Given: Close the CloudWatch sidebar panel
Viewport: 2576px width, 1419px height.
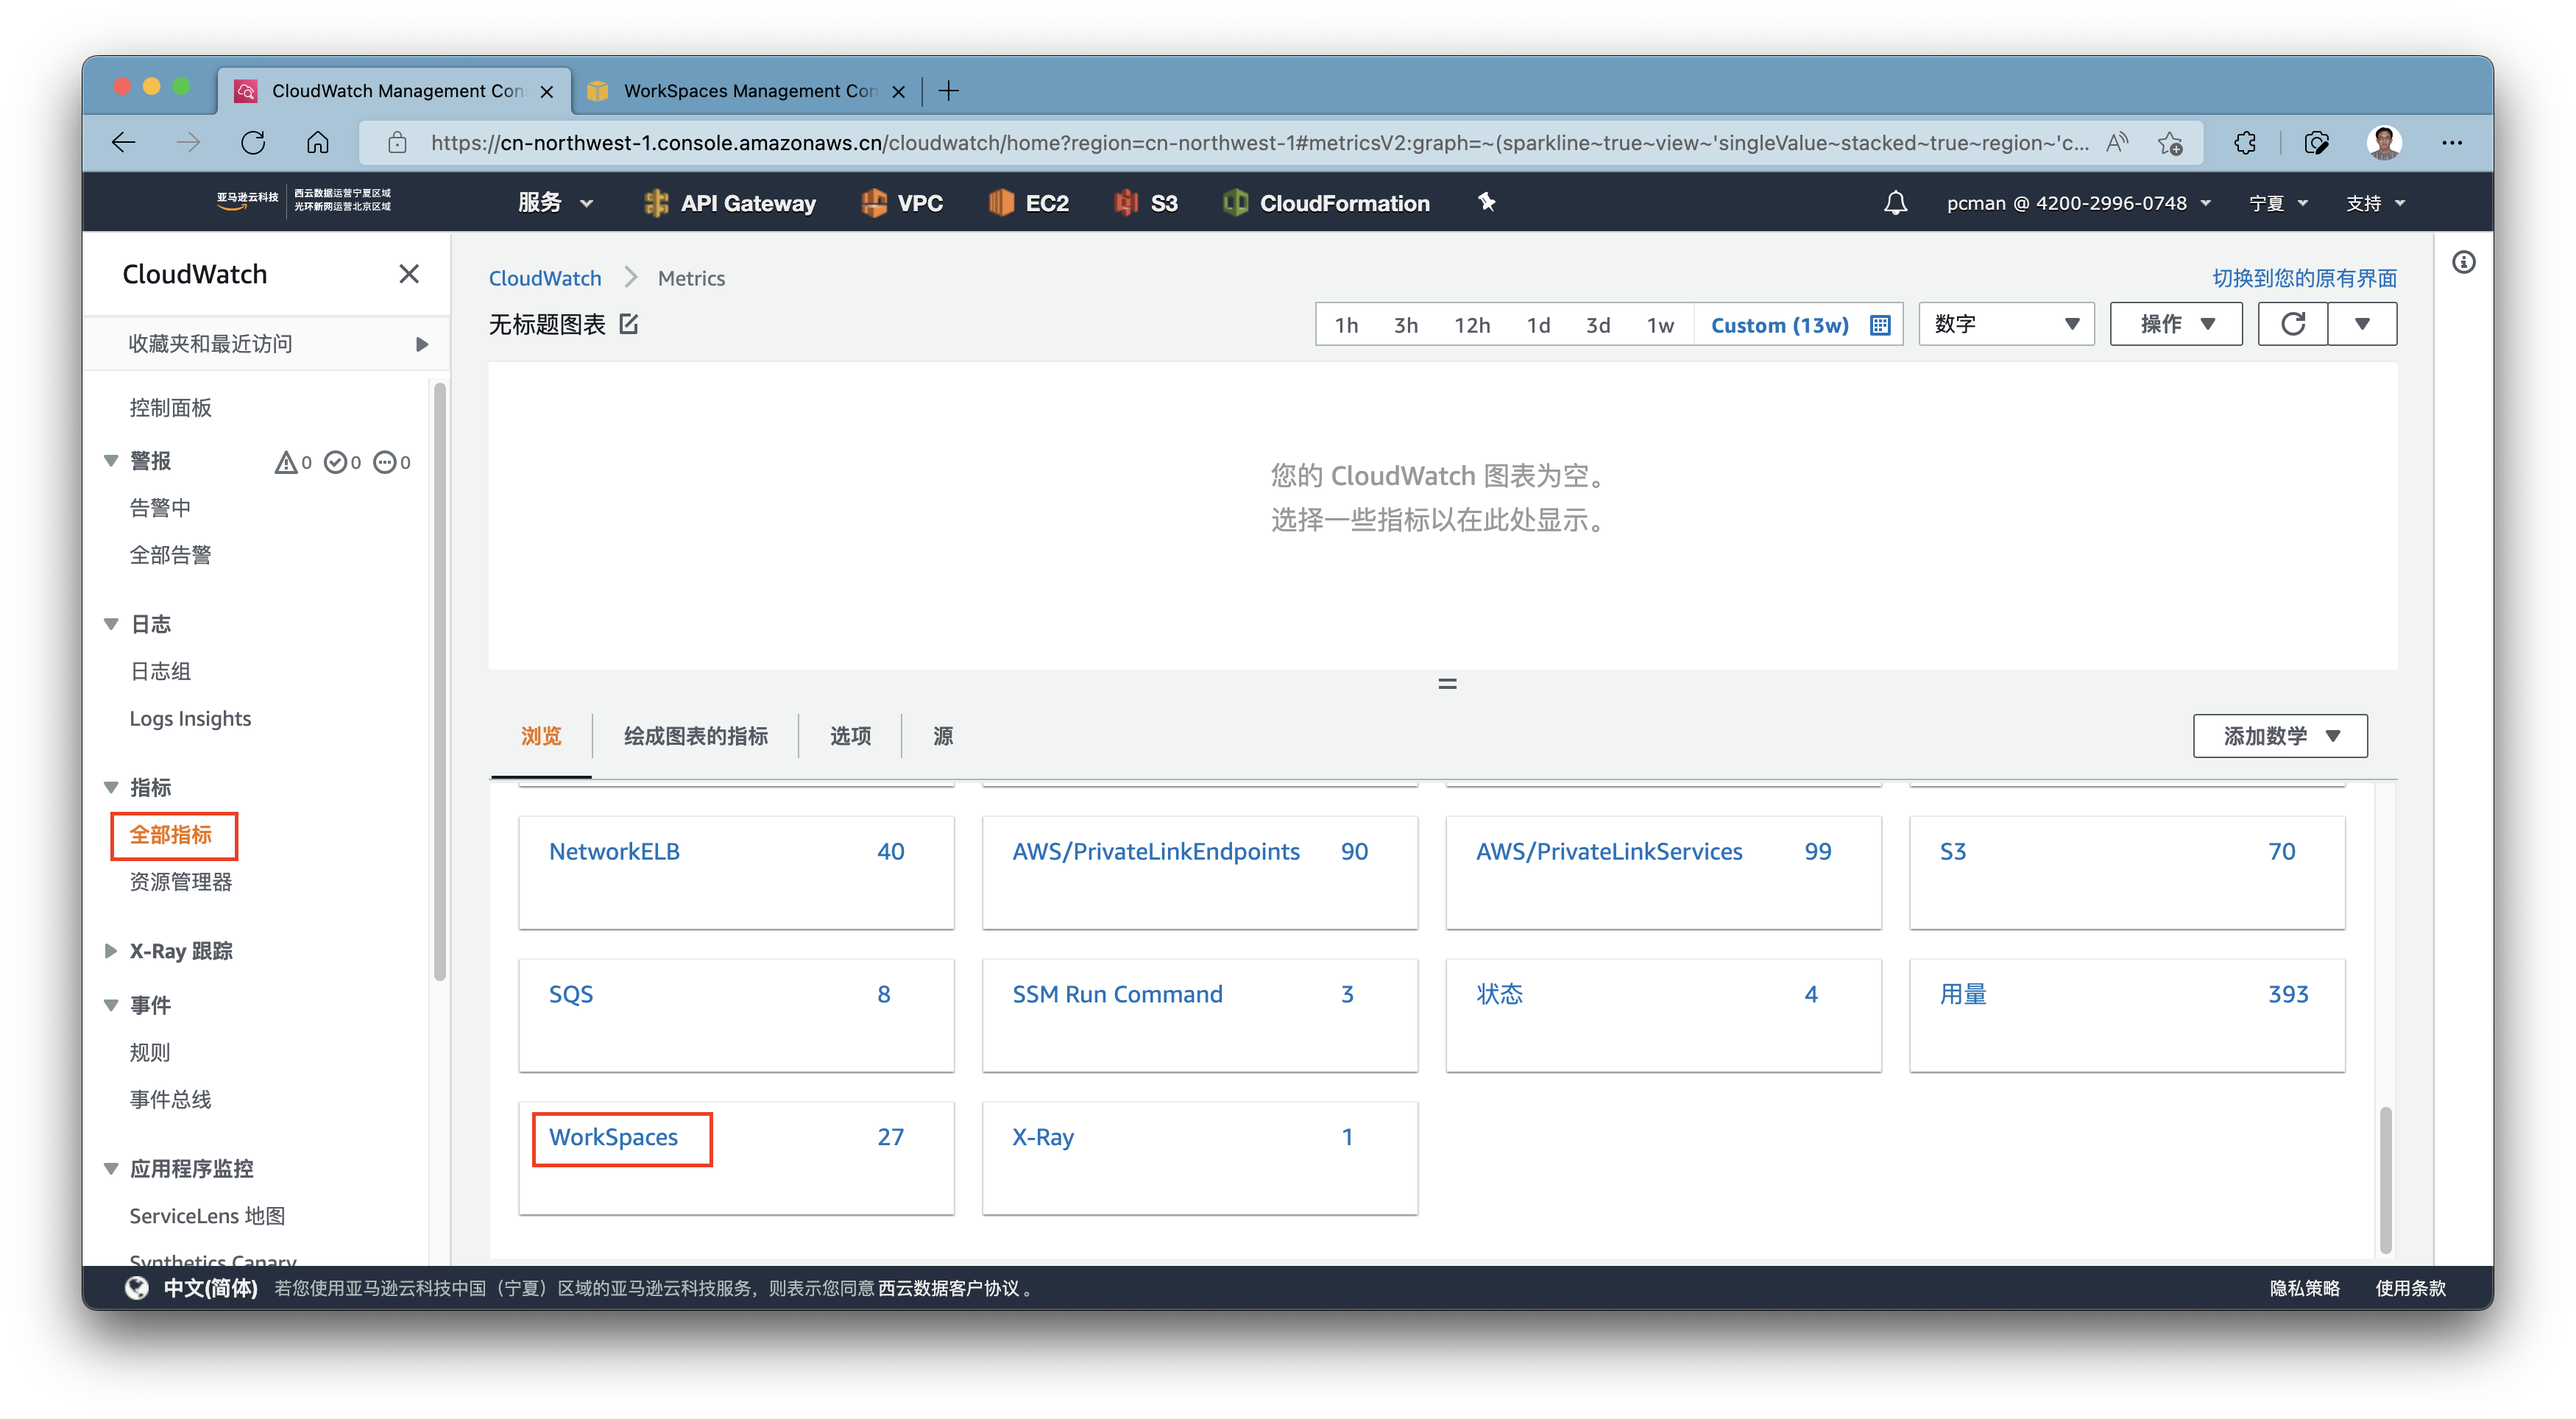Looking at the screenshot, I should click(409, 274).
